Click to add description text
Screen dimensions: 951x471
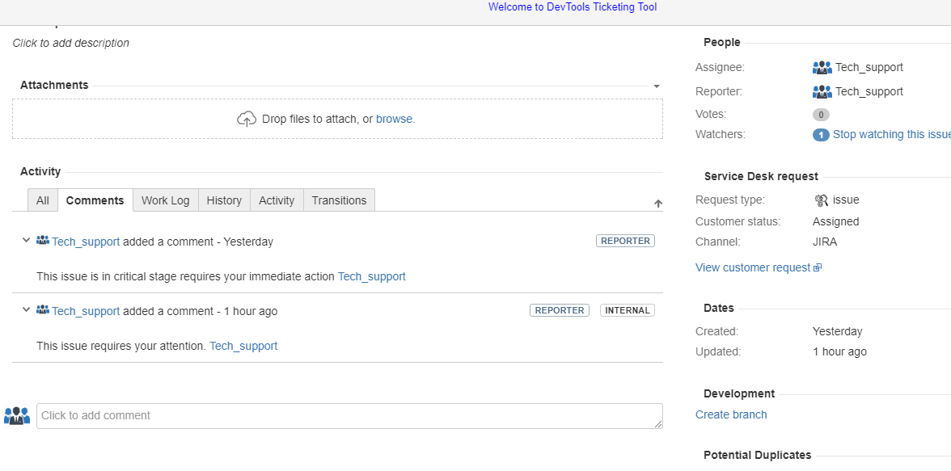(x=71, y=43)
